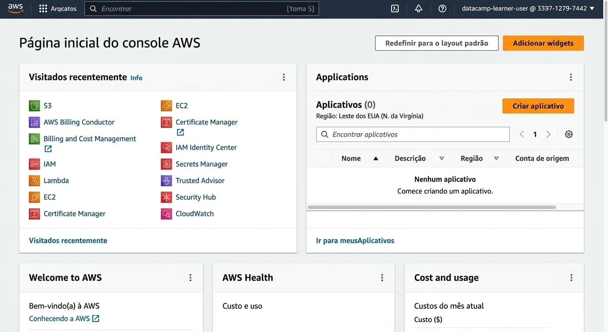Open Visitados recentemente footer link
Screen dimensions: 608x332
coord(68,241)
